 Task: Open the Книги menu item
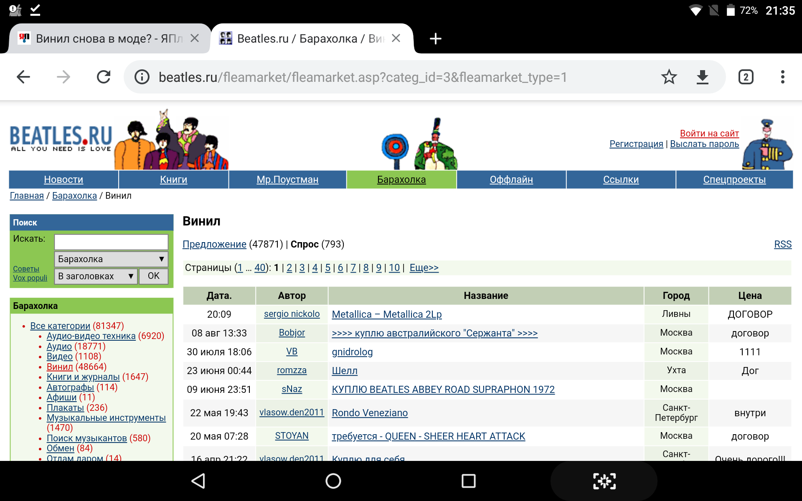coord(173,180)
